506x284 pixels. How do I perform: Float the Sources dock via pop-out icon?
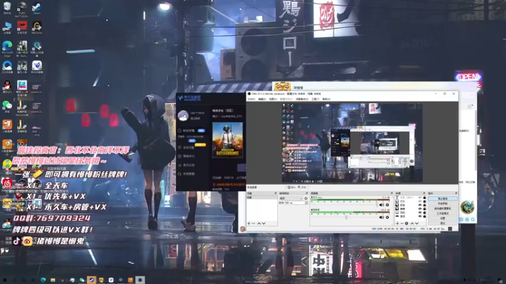tap(424, 193)
